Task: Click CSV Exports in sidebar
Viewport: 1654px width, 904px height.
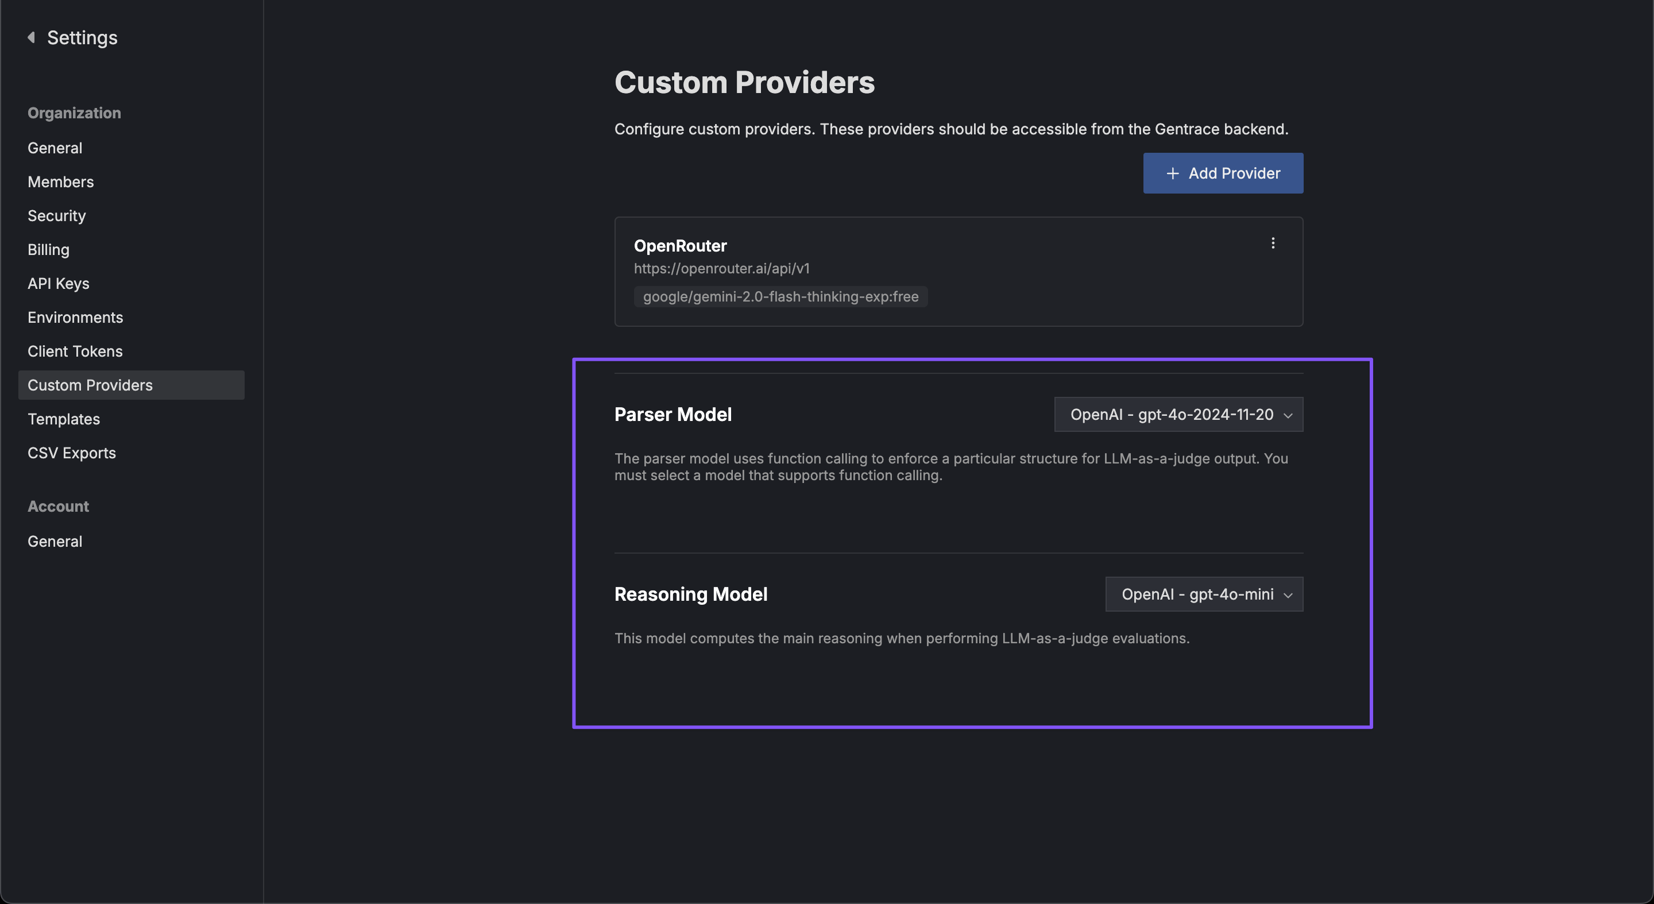Action: pos(71,453)
